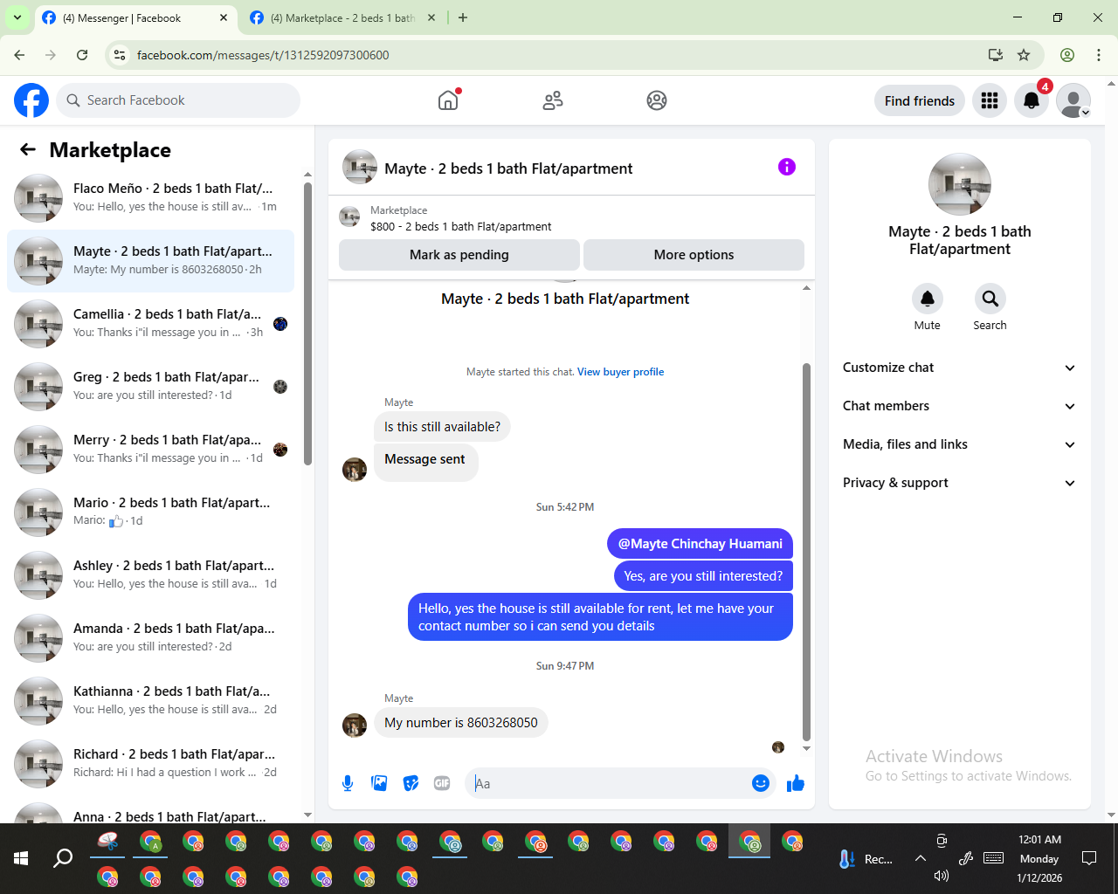Open the notifications bell icon
Image resolution: width=1118 pixels, height=894 pixels.
coord(1032,100)
